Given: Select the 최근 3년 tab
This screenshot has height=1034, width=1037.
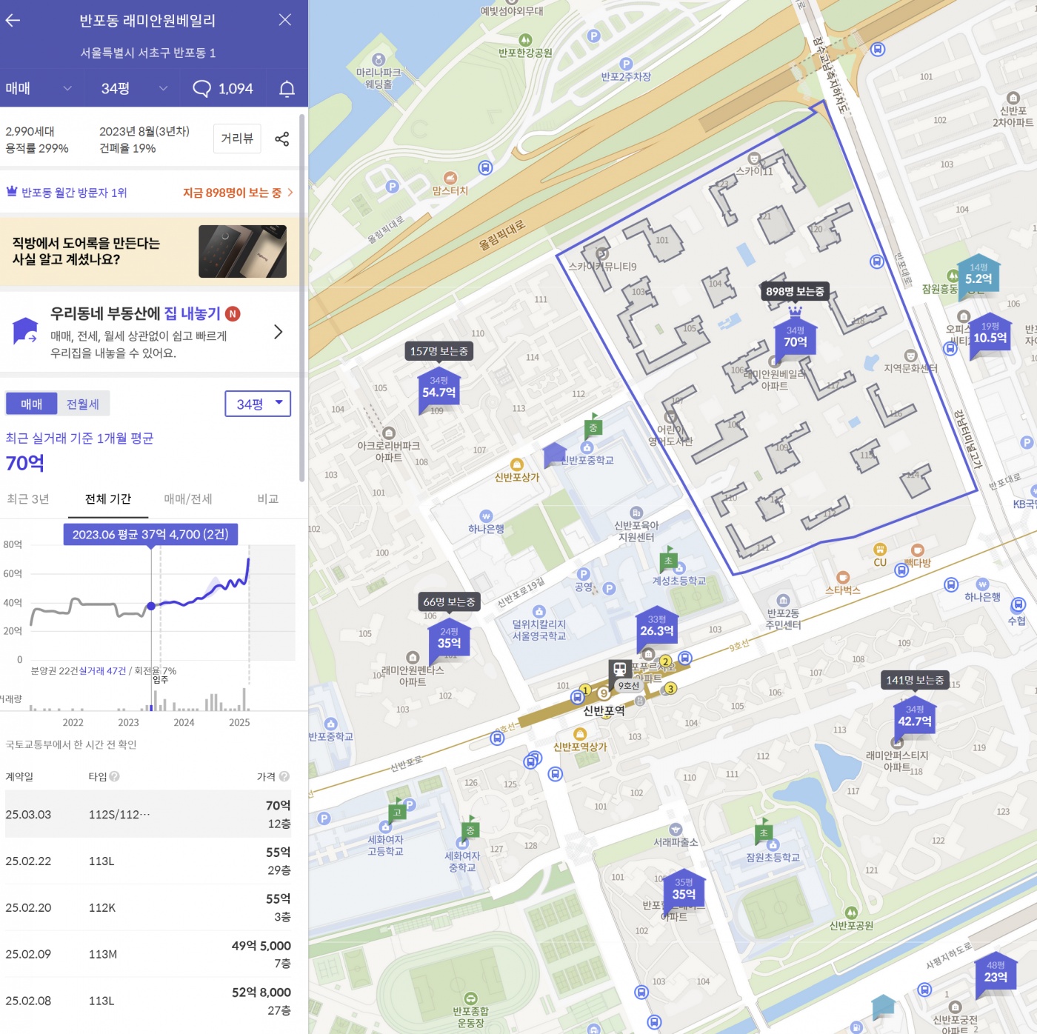Looking at the screenshot, I should (x=28, y=499).
